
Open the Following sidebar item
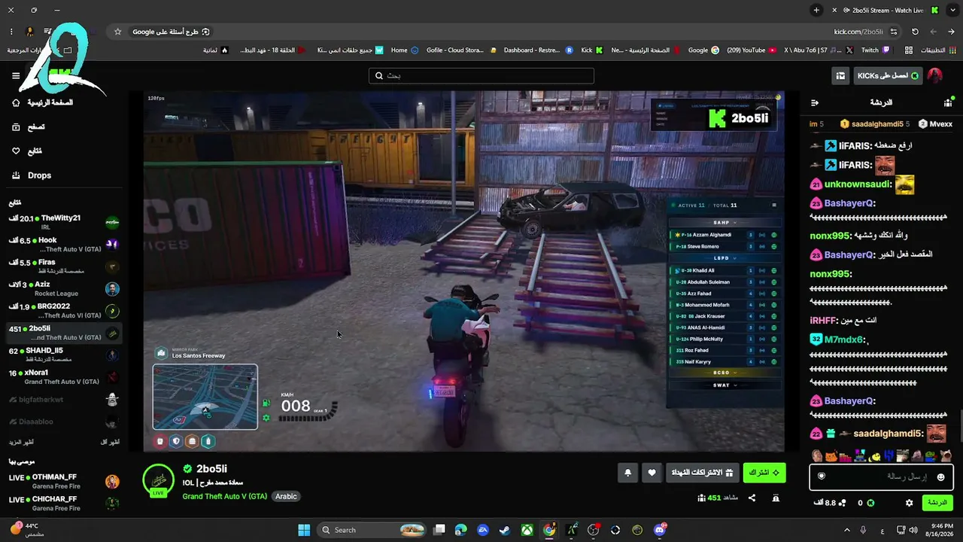click(x=27, y=151)
